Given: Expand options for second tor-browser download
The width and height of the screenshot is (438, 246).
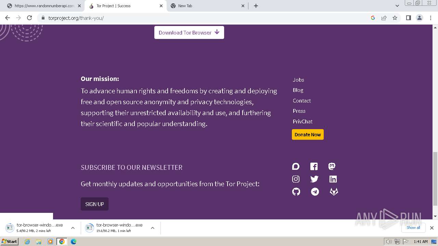Looking at the screenshot, I should pyautogui.click(x=153, y=228).
